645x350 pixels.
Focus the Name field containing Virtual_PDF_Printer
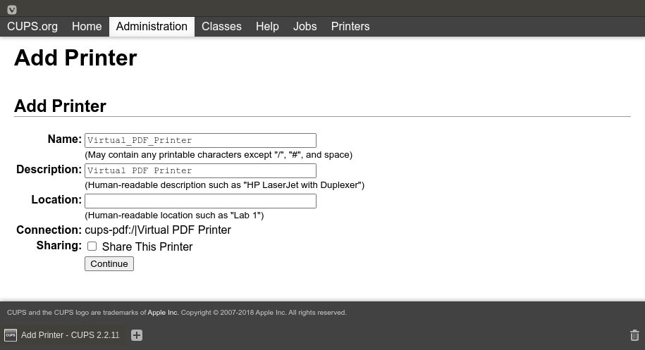tap(200, 140)
